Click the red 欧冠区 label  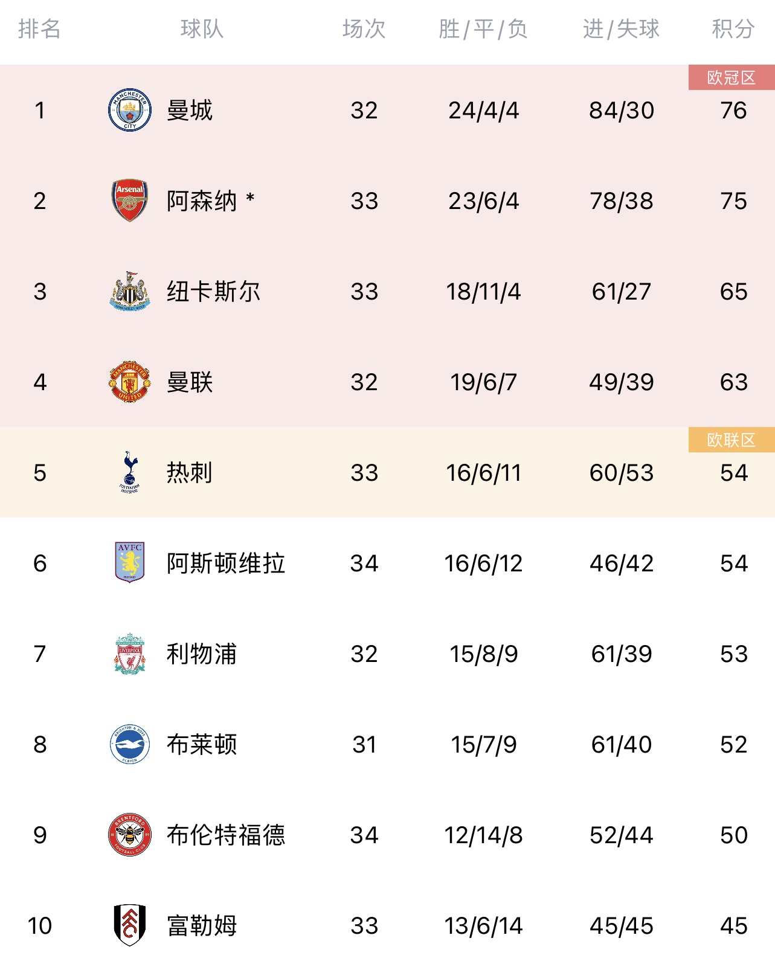(731, 78)
